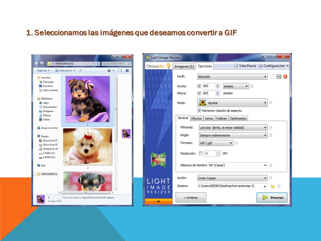Image resolution: width=321 pixels, height=241 pixels.
Task: Click 'Especificar la fecha de captura' link
Action: (98, 197)
